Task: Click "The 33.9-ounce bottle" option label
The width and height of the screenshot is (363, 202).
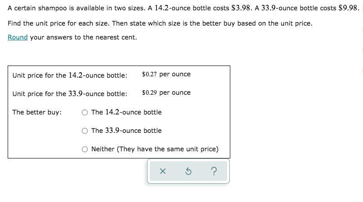Action: (126, 131)
